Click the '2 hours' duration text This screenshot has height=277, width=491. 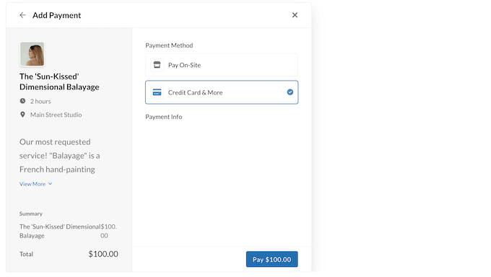click(x=40, y=102)
